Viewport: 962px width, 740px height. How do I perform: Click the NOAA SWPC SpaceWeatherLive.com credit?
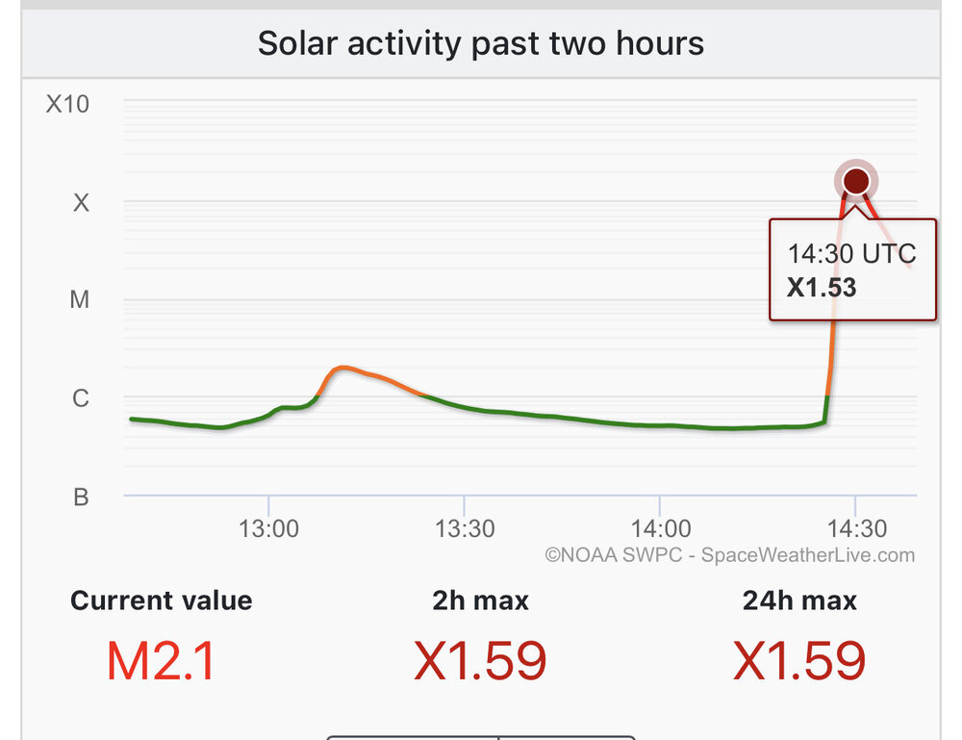pos(729,554)
